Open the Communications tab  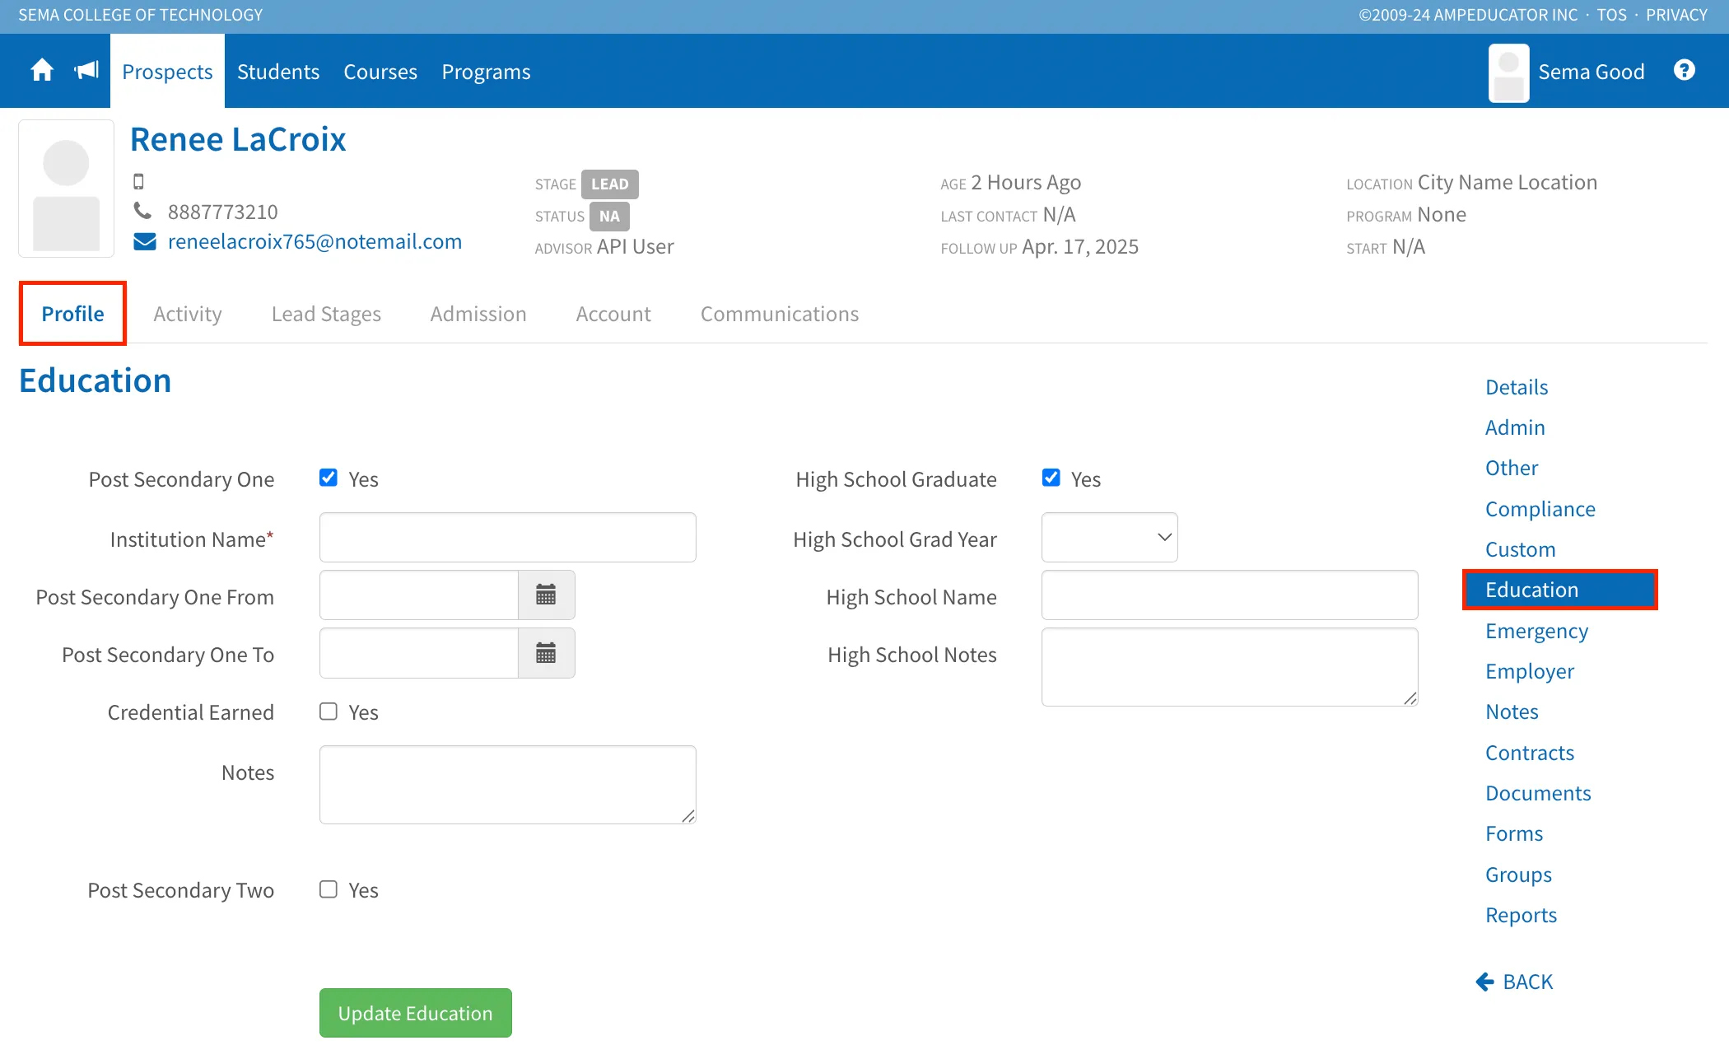(x=780, y=314)
